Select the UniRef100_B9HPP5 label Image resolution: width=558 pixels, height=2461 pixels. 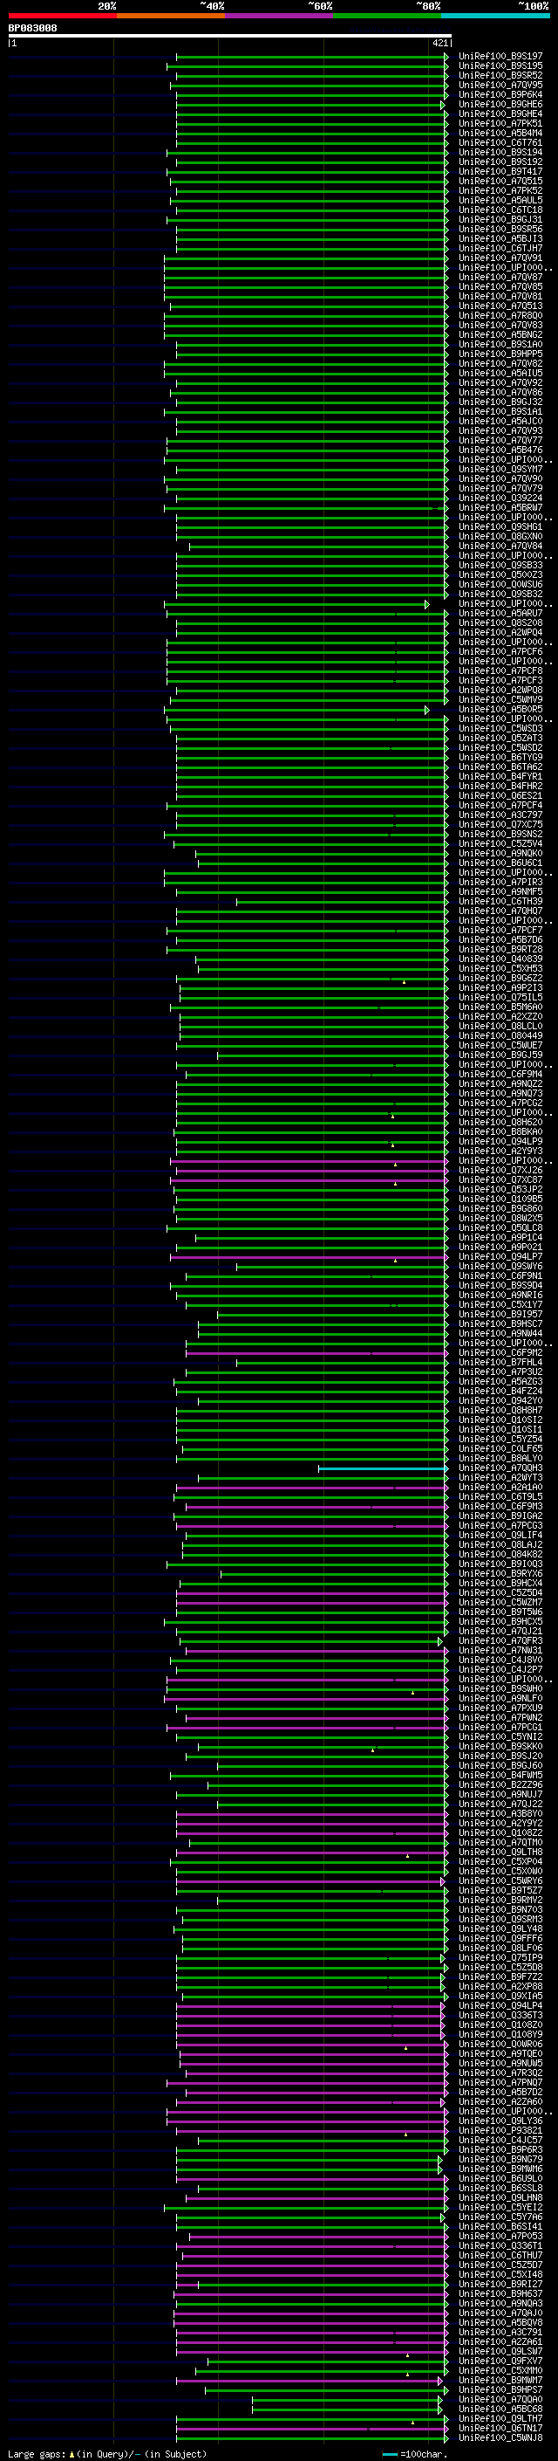coord(500,354)
